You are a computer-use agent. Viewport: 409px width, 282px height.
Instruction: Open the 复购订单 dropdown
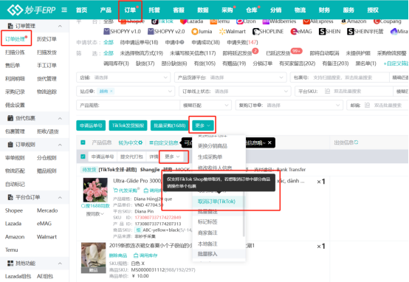[x=289, y=106]
